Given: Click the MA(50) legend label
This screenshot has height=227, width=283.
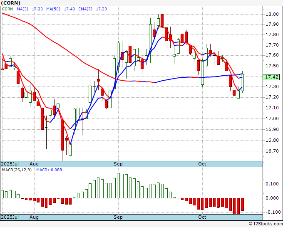Looking at the screenshot, I should (53, 9).
